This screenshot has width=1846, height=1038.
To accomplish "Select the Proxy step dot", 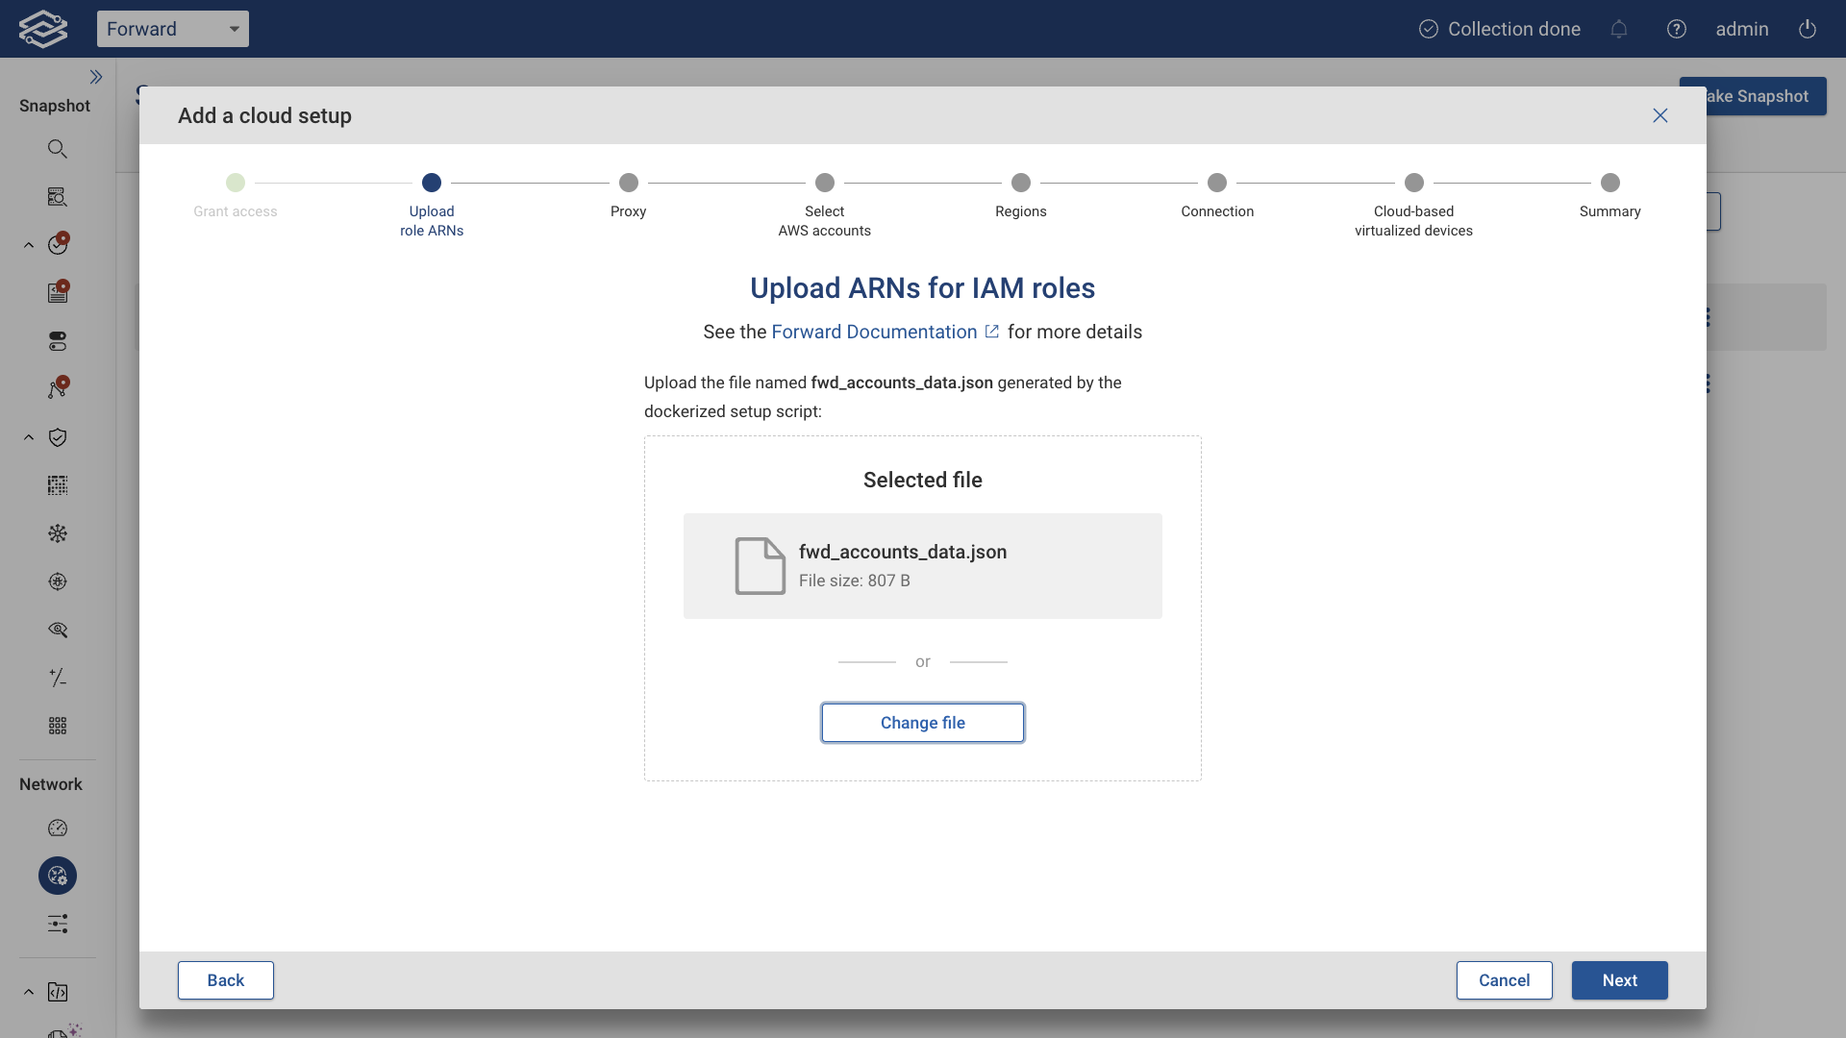I will (630, 183).
